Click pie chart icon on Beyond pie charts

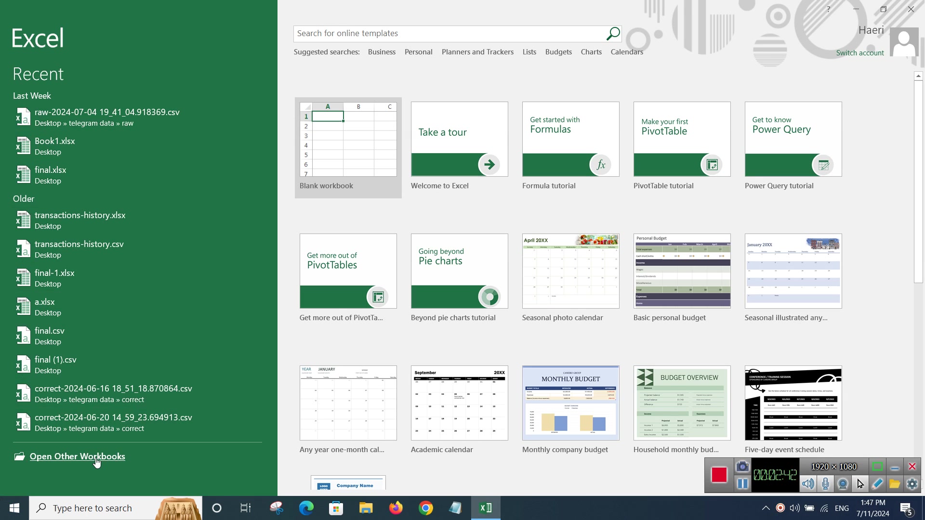pos(489,297)
